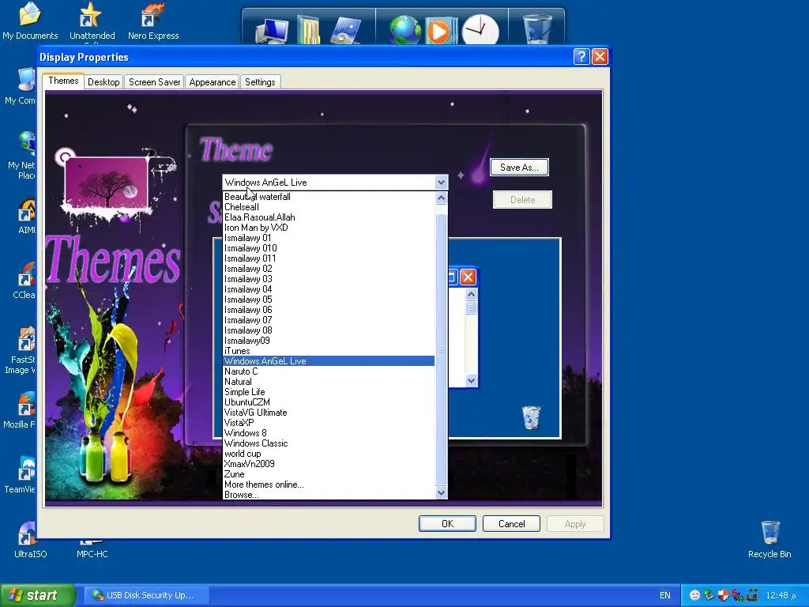Choose VistaXP theme
This screenshot has height=607, width=809.
pos(329,423)
